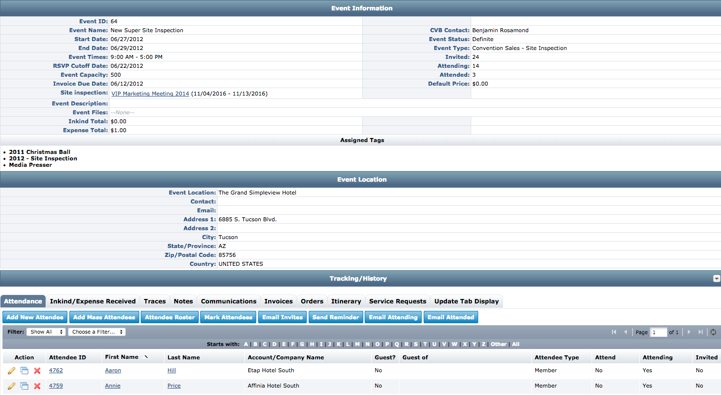Go to the next page arrow
721x395 pixels.
click(x=689, y=332)
